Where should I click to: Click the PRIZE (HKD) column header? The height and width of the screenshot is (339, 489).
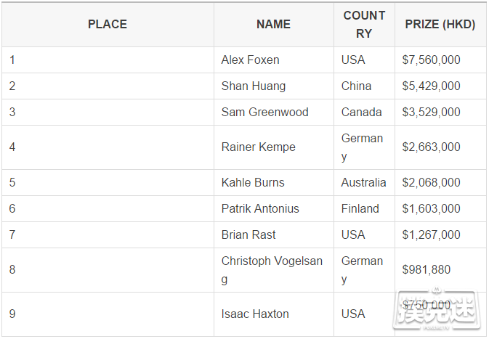point(440,24)
